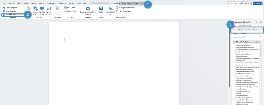Select the *slaname field
Image resolution: width=264 pixels, height=105 pixels.
click(238, 93)
